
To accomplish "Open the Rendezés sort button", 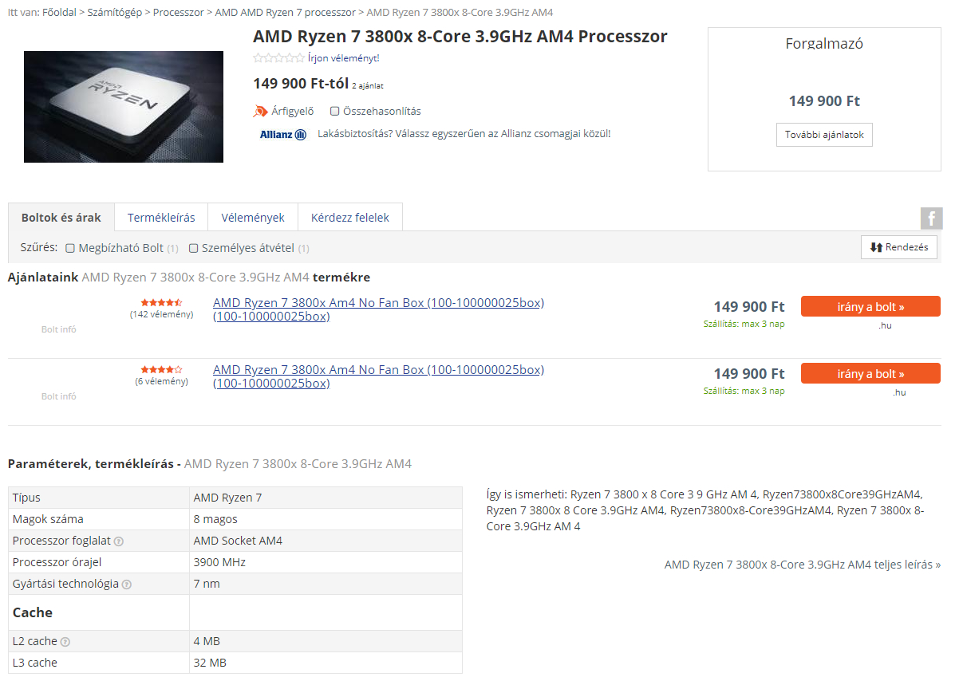I will coord(899,247).
